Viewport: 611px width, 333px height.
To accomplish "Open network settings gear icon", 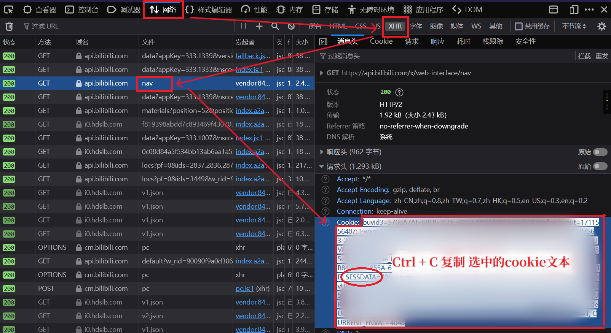I will [x=602, y=26].
